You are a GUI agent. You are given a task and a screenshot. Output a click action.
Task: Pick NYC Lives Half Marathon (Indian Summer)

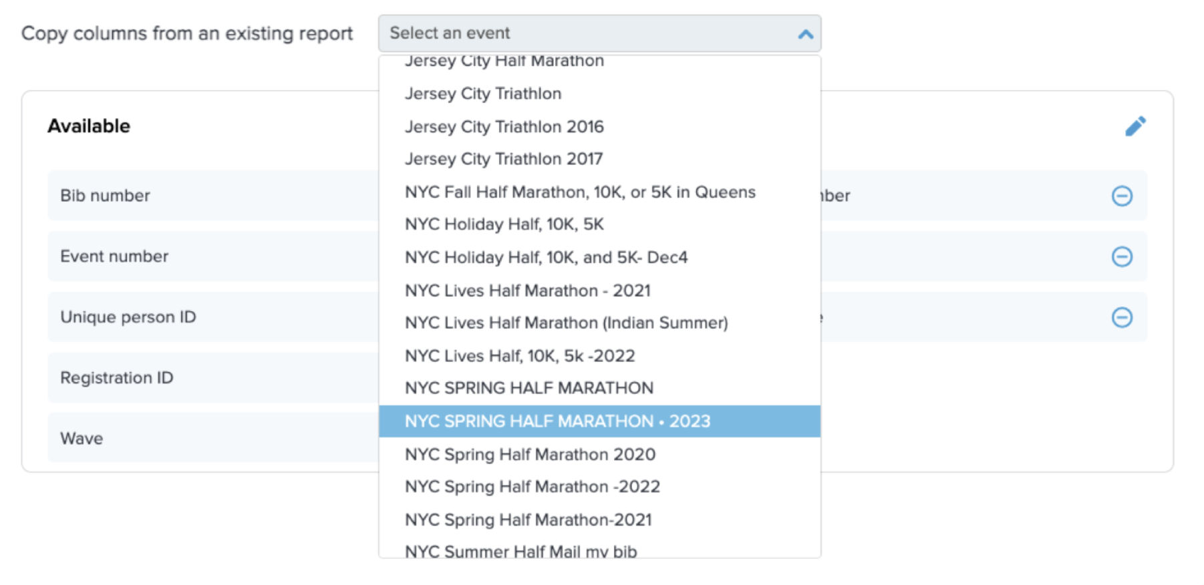coord(566,323)
